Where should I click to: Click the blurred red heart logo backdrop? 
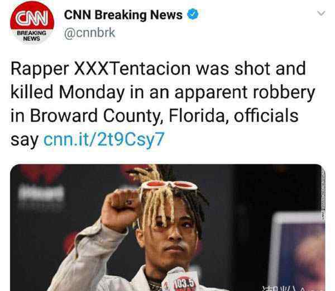tap(42, 173)
